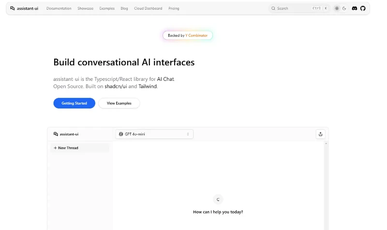Open the GPT 4o-mini model dropdown
This screenshot has height=230, width=387.
[154, 134]
